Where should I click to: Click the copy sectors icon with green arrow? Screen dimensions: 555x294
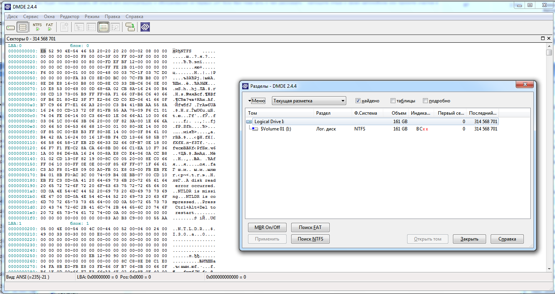tap(130, 27)
